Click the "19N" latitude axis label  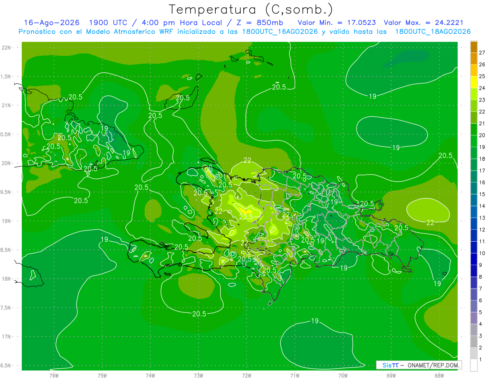tap(6, 221)
